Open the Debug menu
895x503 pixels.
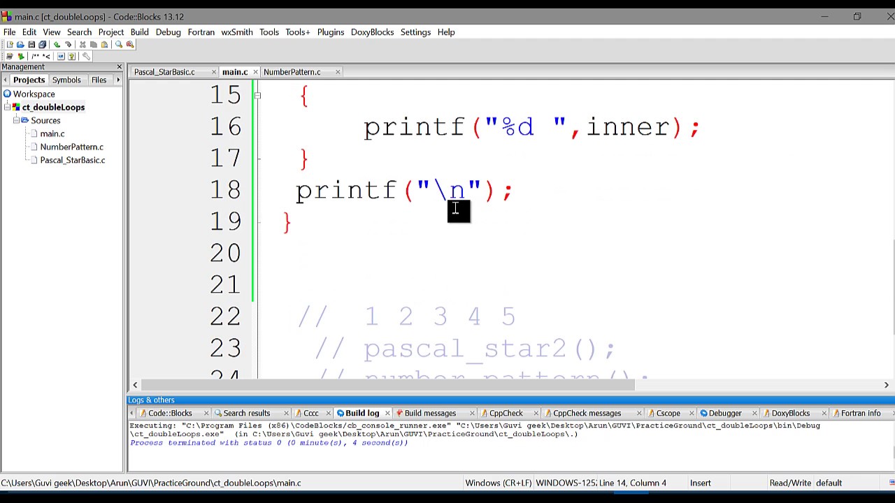click(x=169, y=32)
